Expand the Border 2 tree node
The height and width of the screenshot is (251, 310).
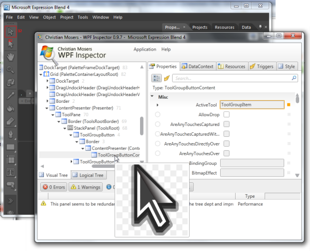click(47, 101)
